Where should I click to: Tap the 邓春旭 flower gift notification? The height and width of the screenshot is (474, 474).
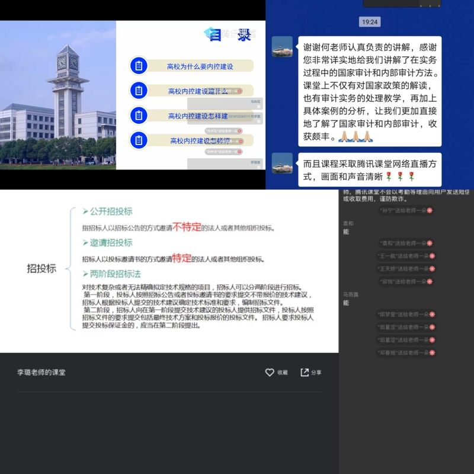click(406, 353)
